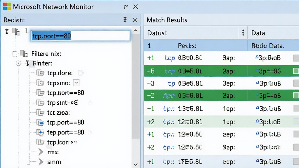Select the green -5 tcp result row

pyautogui.click(x=221, y=71)
